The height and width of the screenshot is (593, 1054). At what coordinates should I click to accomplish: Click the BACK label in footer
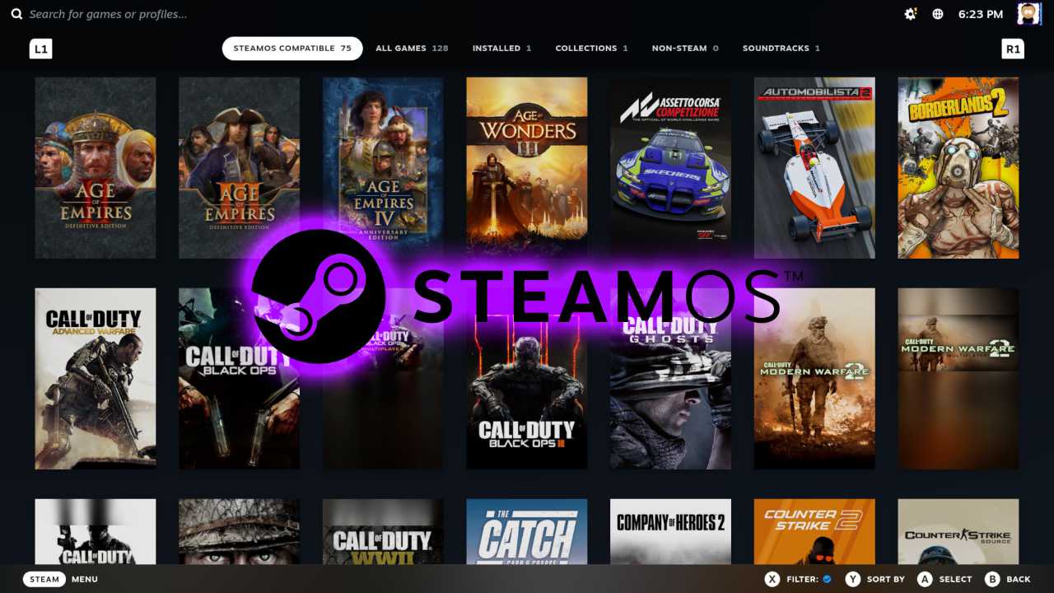click(1019, 579)
